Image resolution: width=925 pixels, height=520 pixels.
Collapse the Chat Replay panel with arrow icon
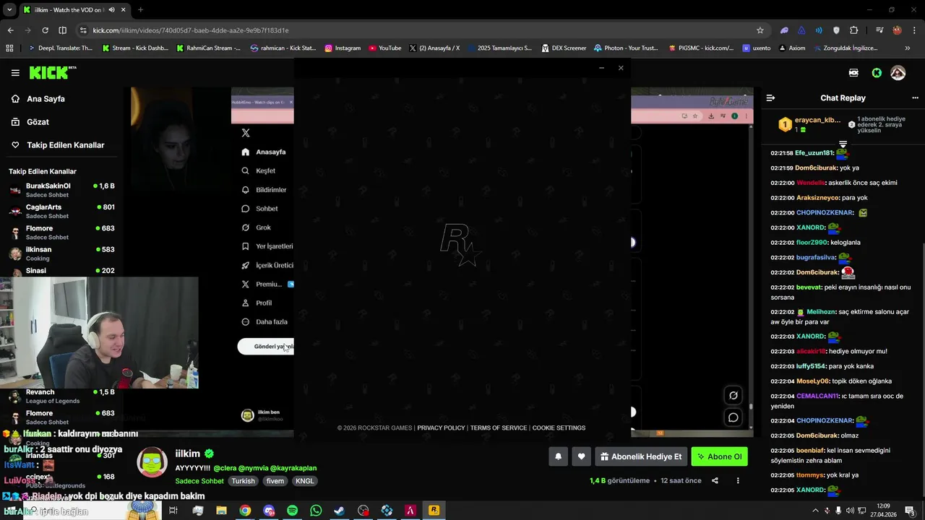pos(770,97)
